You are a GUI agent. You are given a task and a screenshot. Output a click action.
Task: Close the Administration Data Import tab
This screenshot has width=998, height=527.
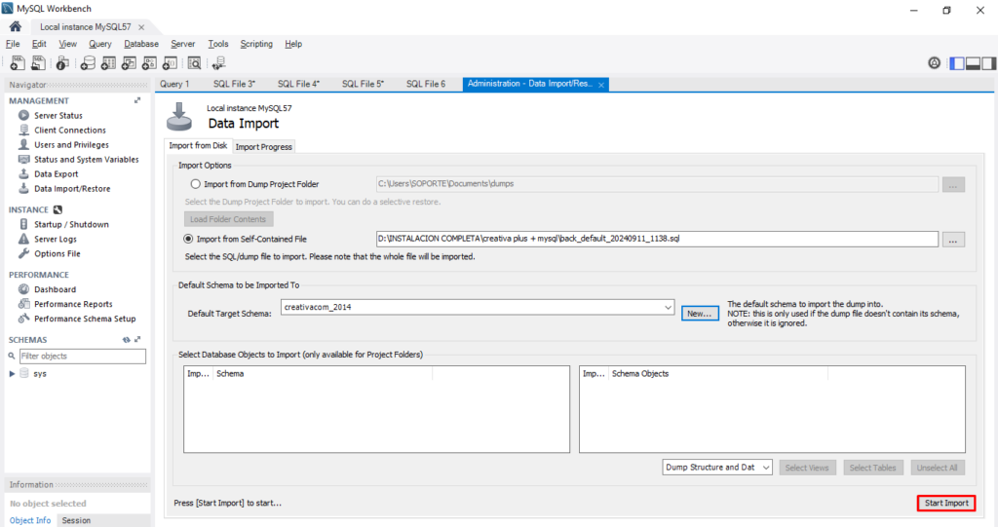[600, 85]
